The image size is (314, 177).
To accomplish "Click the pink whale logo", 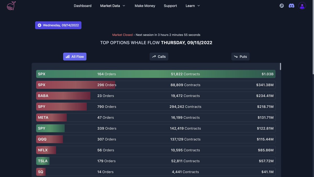I will point(11,6).
